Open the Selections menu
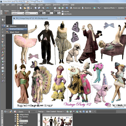Viewport: 126px width, 126px height. [x=57, y=5]
